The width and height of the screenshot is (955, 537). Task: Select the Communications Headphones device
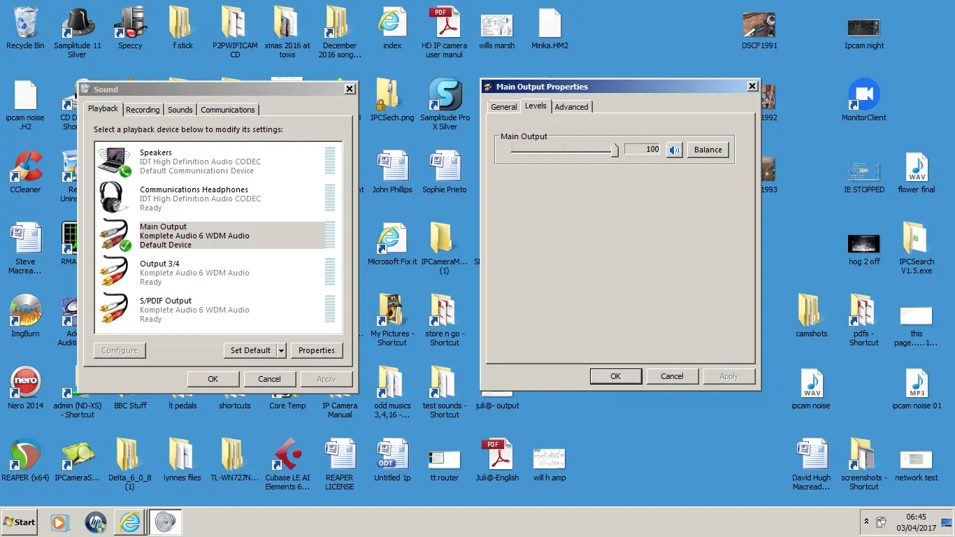click(x=210, y=199)
